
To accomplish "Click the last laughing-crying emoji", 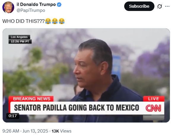I will [62, 21].
